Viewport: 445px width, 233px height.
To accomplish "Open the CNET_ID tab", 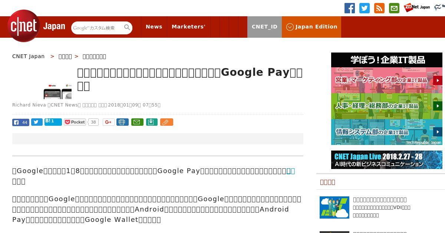I will pos(264,27).
